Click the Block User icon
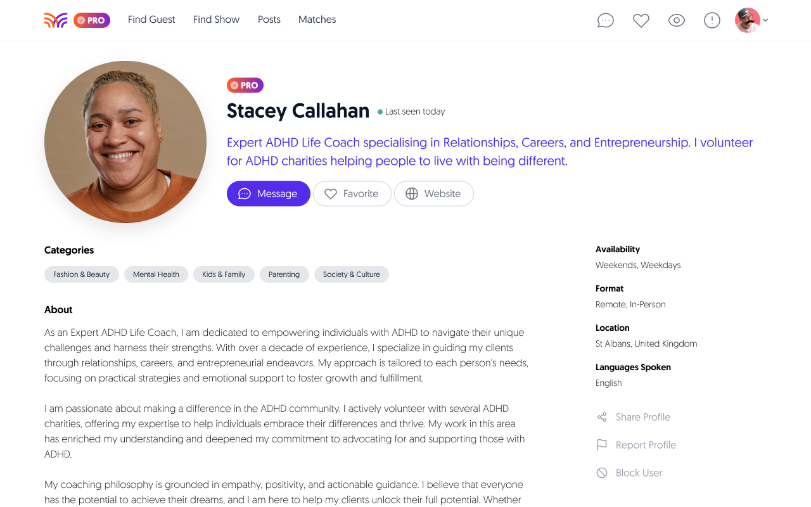The width and height of the screenshot is (811, 507). tap(602, 473)
